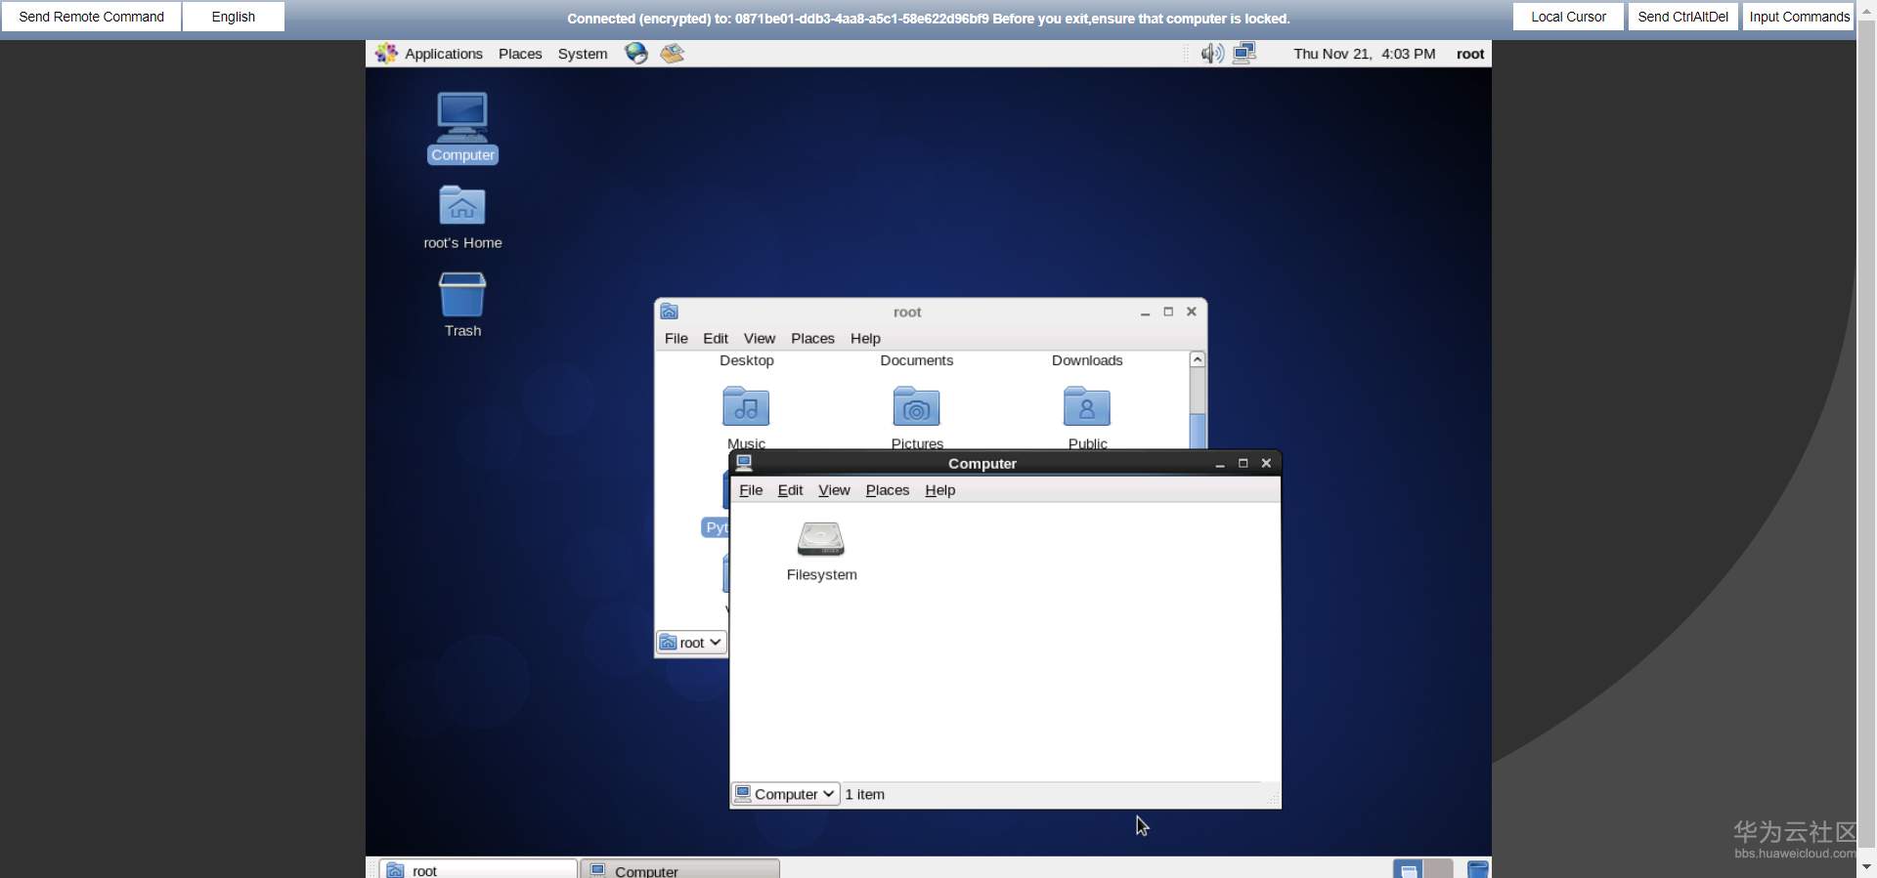Minimize the Computer window

pos(1220,464)
